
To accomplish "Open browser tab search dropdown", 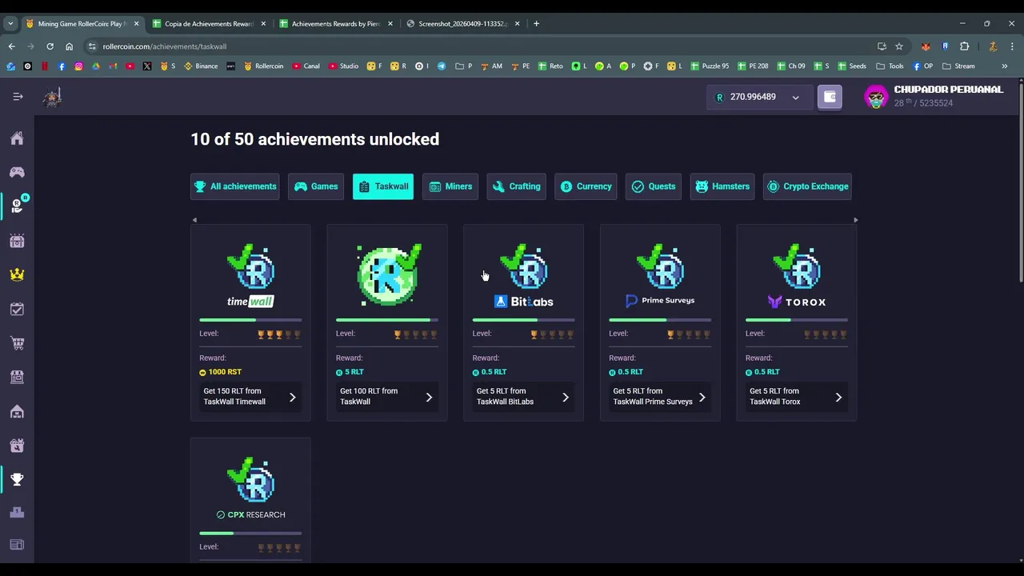I will (10, 23).
